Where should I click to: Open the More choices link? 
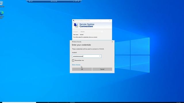pyautogui.click(x=76, y=65)
